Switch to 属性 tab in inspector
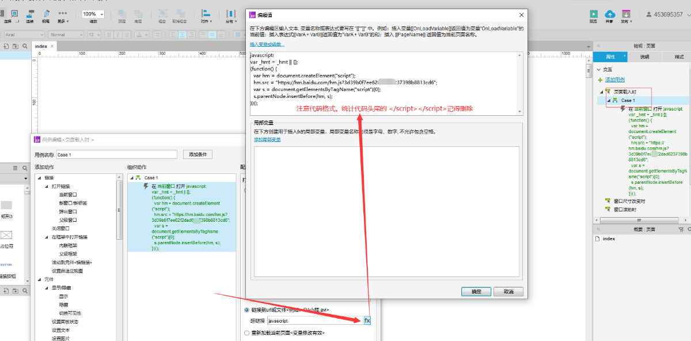The height and width of the screenshot is (341, 691). (x=610, y=57)
